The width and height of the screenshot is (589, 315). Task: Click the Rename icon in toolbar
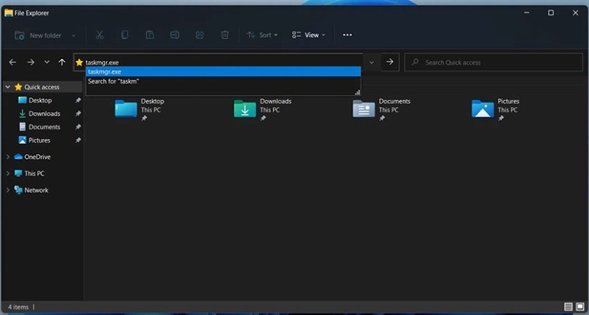click(174, 35)
